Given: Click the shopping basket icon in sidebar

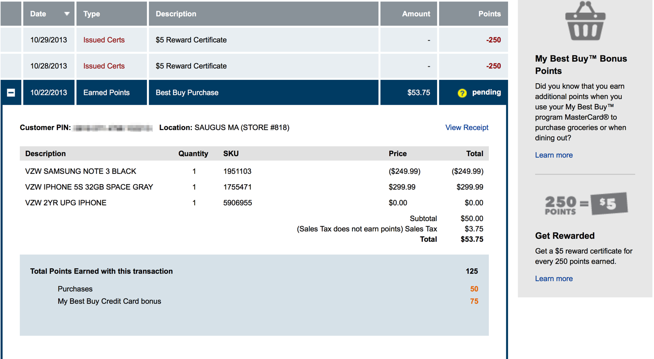Looking at the screenshot, I should pyautogui.click(x=585, y=21).
